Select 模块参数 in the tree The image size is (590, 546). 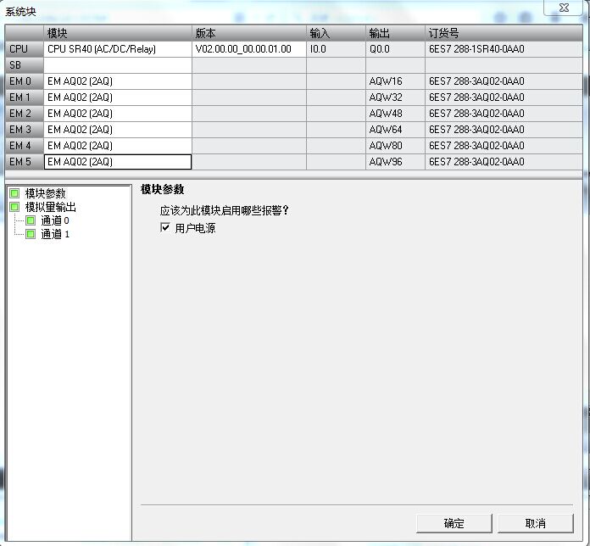45,193
